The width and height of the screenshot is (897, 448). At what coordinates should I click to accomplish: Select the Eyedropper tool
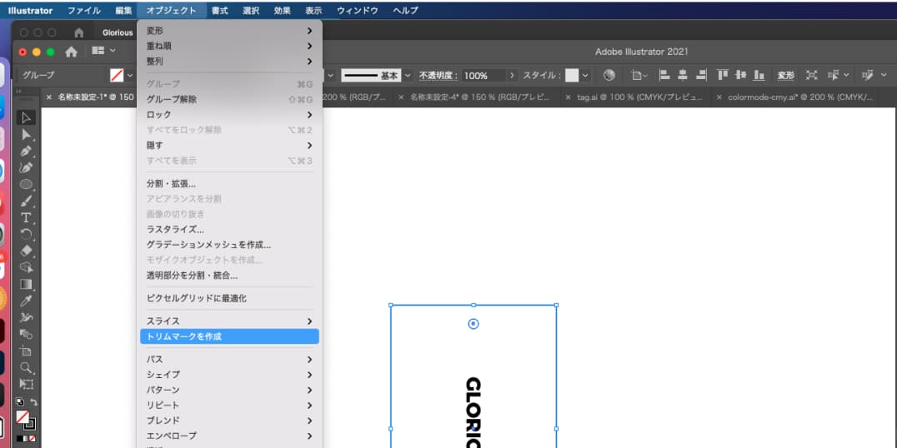tap(27, 301)
